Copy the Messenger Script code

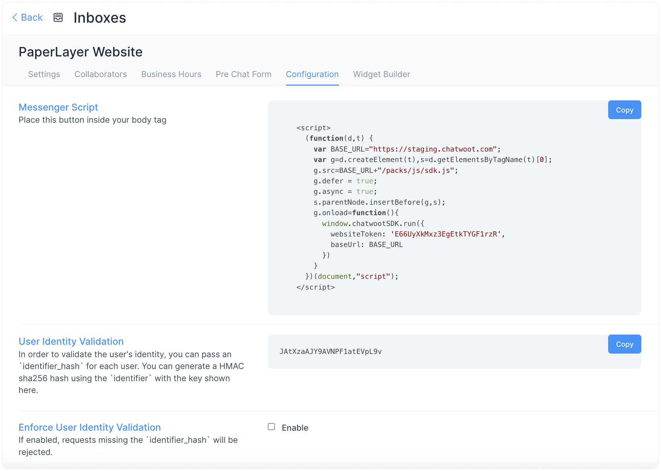coord(624,110)
